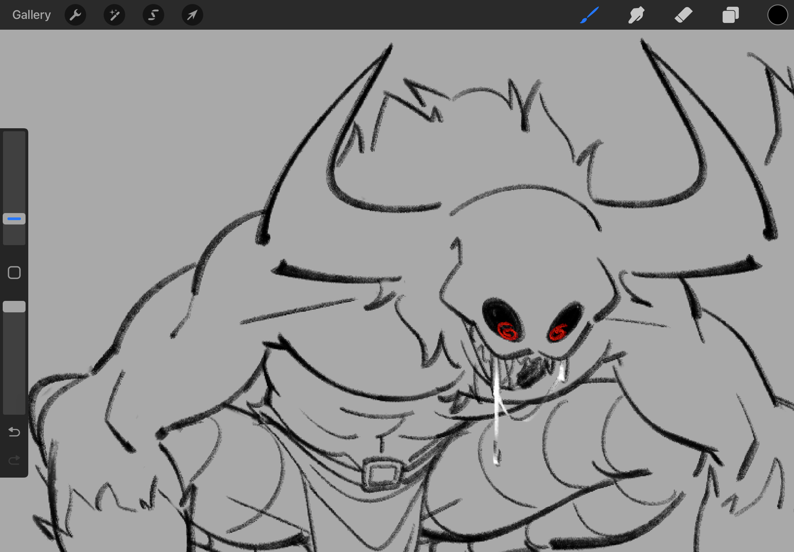The height and width of the screenshot is (552, 794).
Task: Click the brush opacity slider handle
Action: [x=14, y=306]
